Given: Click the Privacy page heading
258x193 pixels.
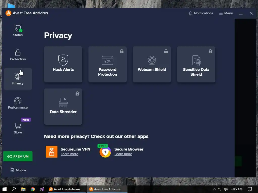Looking at the screenshot, I should pos(58,36).
